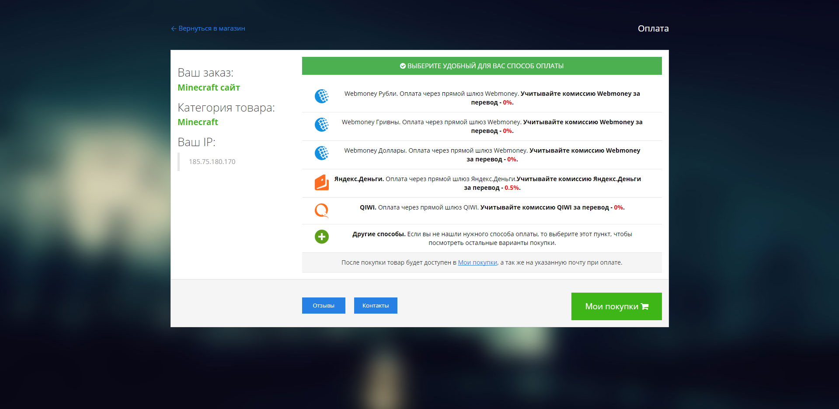839x409 pixels.
Task: Click the Ваш IP heading
Action: point(196,142)
